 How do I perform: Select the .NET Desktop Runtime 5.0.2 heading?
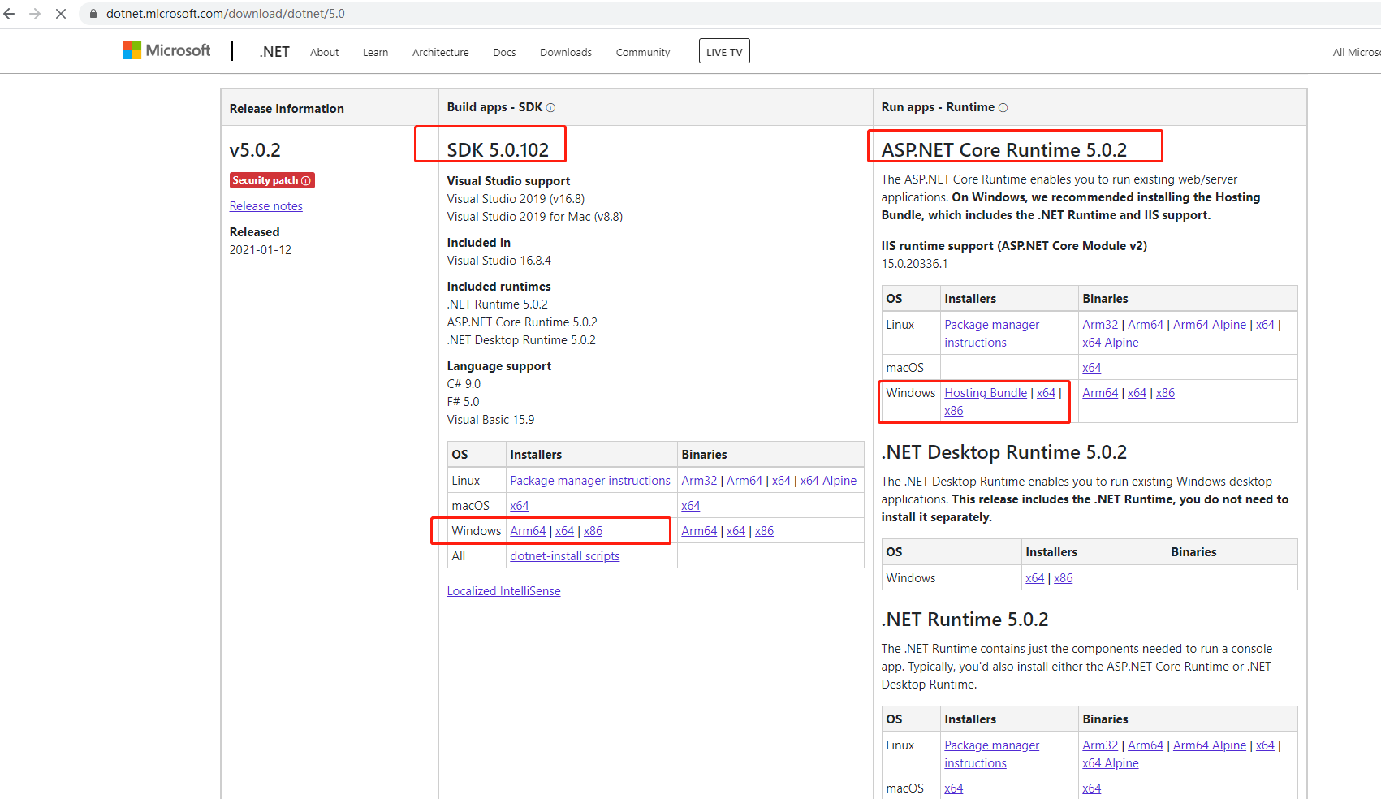(1004, 452)
